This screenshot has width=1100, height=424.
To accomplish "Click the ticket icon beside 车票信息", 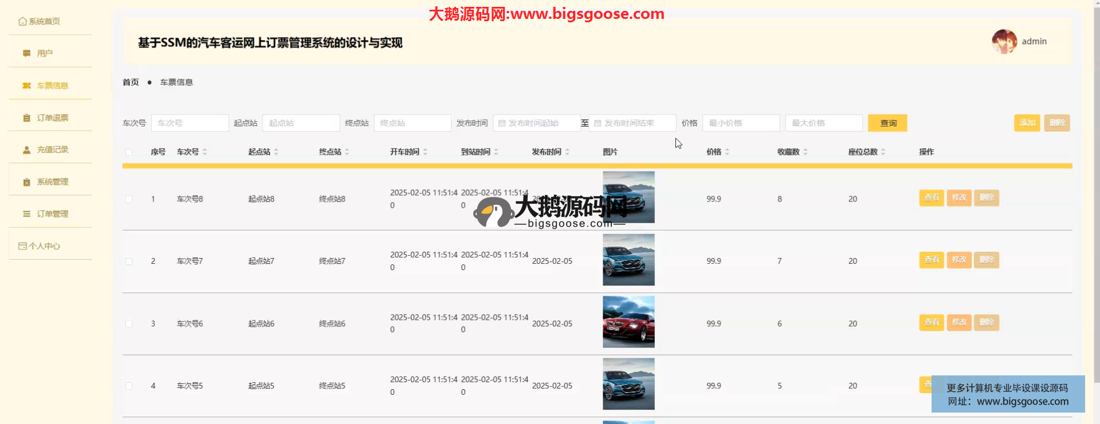I will point(26,85).
